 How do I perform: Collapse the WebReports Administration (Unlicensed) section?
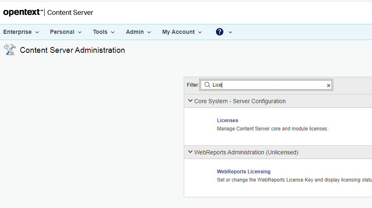click(x=190, y=152)
